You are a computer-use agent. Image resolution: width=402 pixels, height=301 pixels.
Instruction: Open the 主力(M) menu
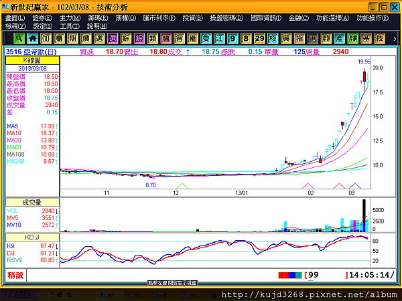(x=70, y=18)
